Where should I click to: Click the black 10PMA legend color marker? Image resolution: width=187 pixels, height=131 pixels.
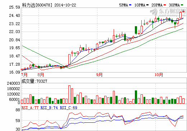click(147, 5)
